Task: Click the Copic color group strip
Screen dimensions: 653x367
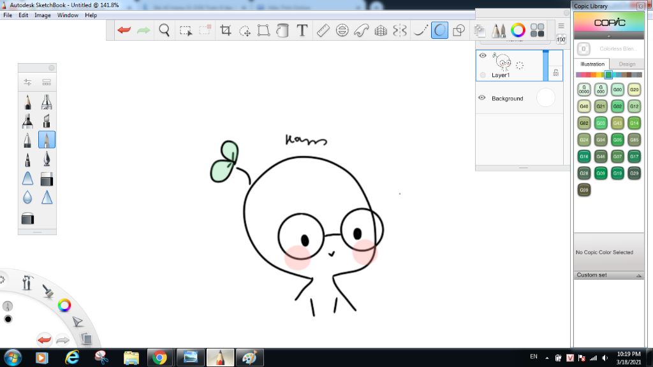Action: tap(609, 75)
